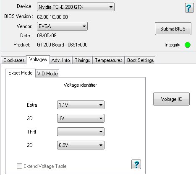This screenshot has height=175, width=196.
Task: Open the 3D voltage dropdown 1V
Action: pos(81,118)
